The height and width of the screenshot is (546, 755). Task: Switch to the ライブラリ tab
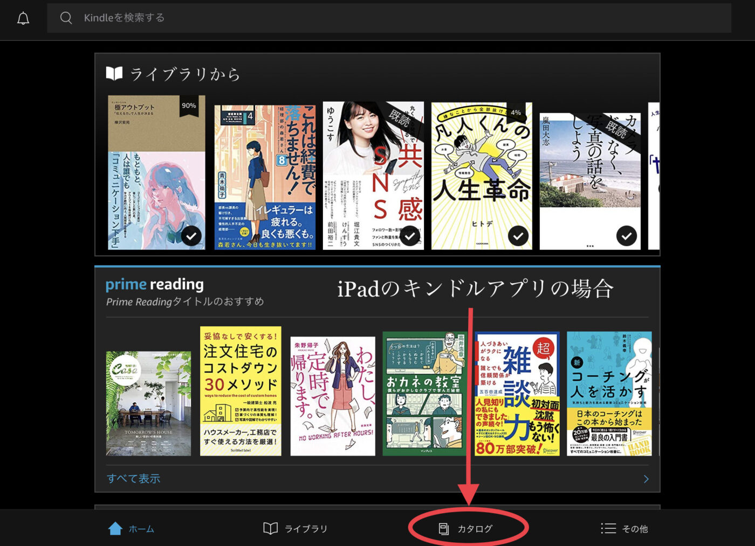pos(295,529)
